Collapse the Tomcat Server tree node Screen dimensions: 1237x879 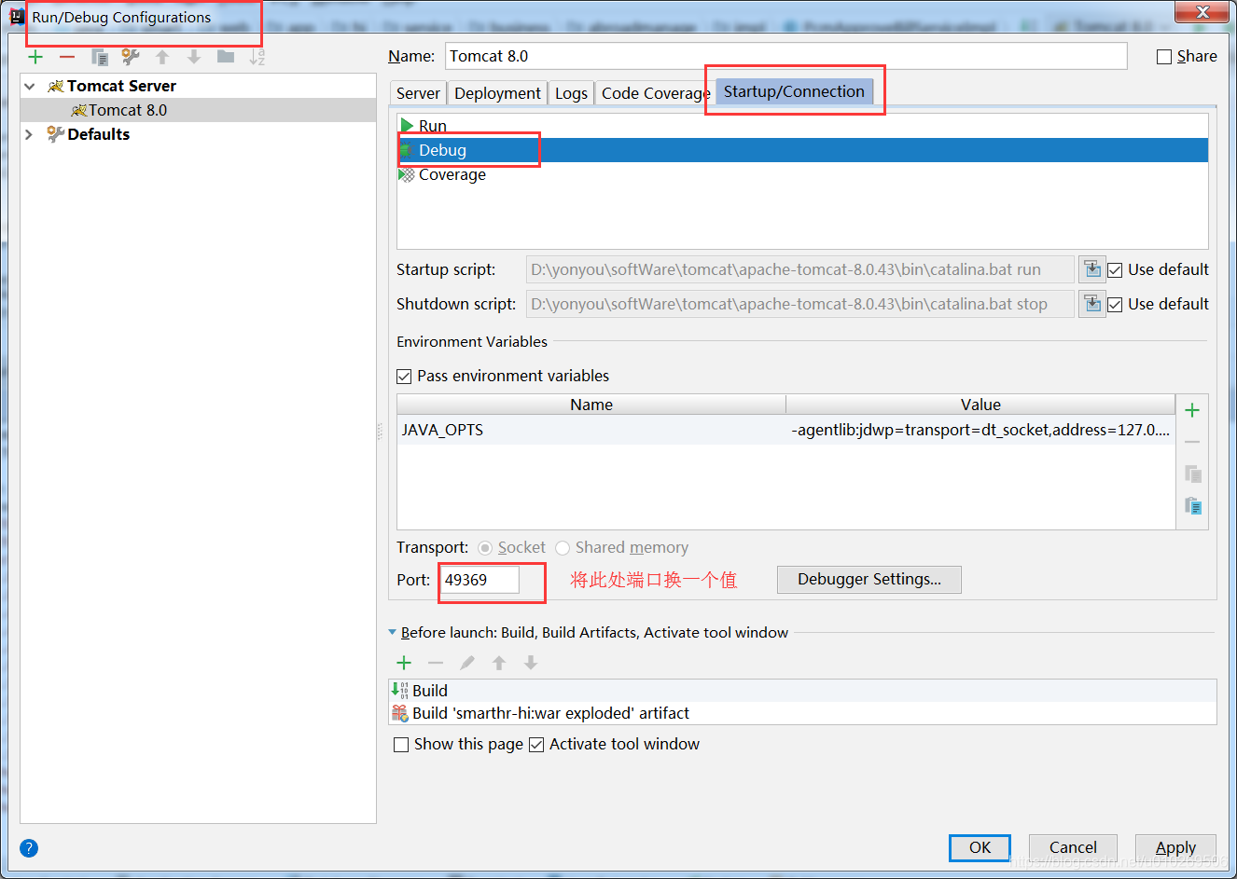coord(30,86)
